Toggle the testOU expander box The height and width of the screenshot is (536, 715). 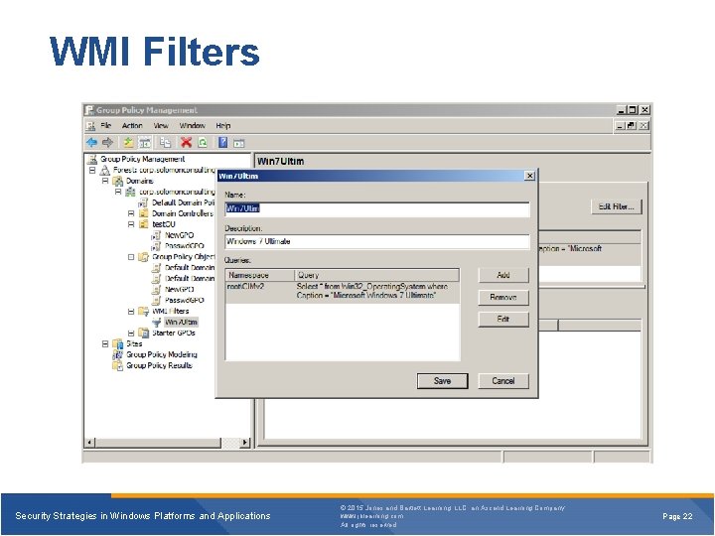[x=131, y=224]
